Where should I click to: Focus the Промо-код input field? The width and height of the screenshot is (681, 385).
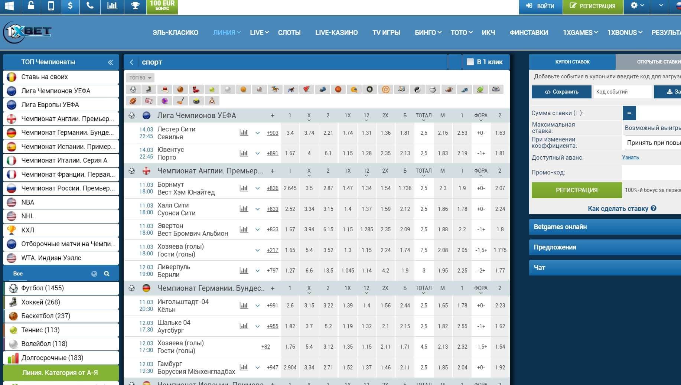pos(651,173)
